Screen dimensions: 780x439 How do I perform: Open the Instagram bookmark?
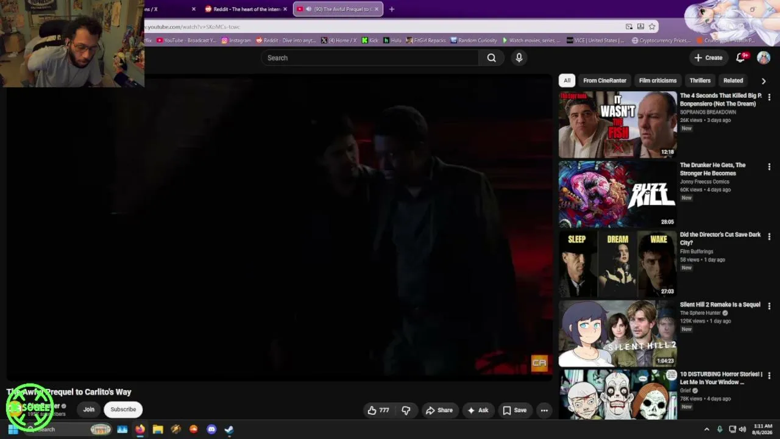click(x=236, y=40)
